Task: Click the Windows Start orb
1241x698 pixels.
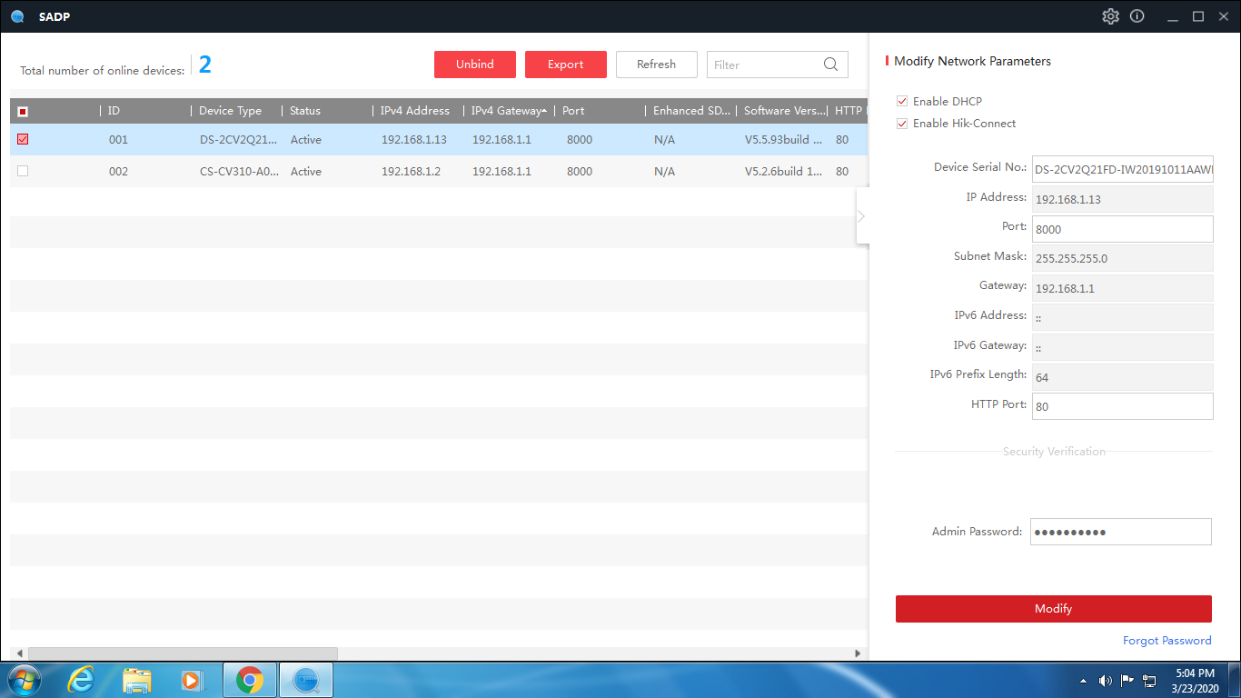Action: tap(24, 680)
